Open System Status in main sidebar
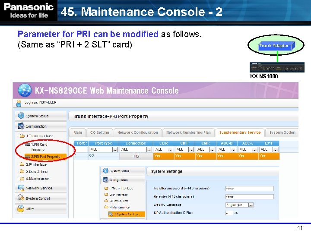Screen dimensions: 311x233 [x=41, y=116]
